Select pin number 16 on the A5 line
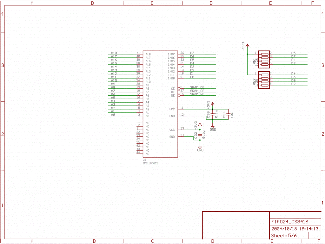The width and height of the screenshot is (325, 244). [138, 98]
